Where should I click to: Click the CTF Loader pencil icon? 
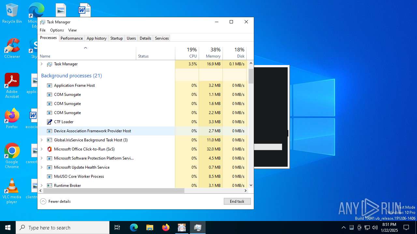[x=50, y=122]
